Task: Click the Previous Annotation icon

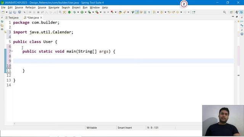Action: [162, 12]
